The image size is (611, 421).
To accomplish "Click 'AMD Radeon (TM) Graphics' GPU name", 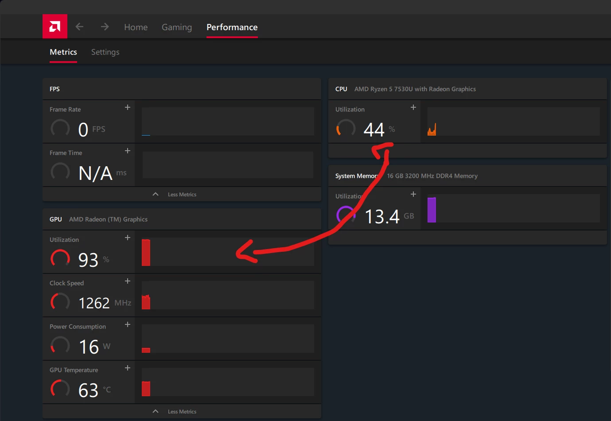I will [108, 219].
